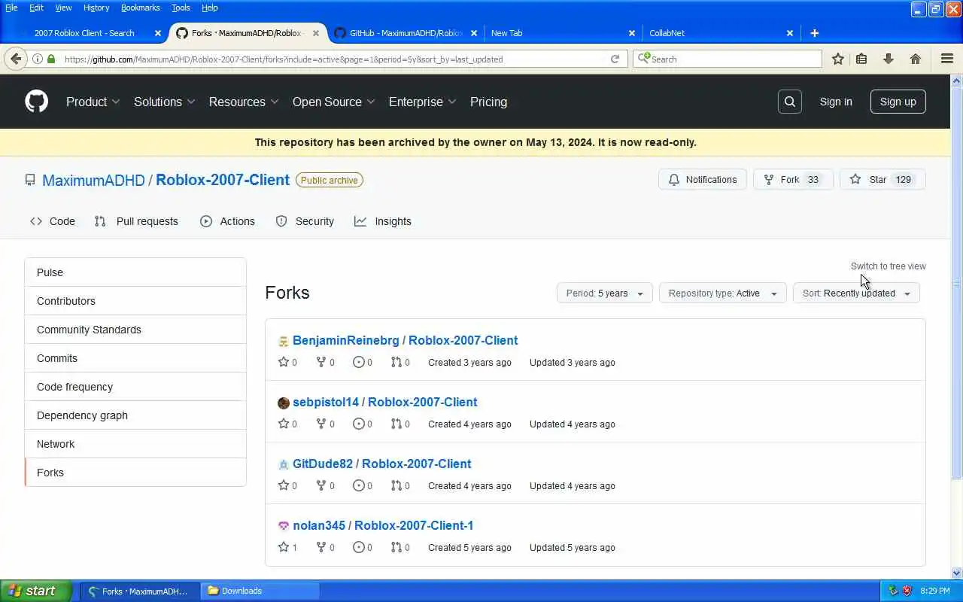Open the Pull requests tab
963x602 pixels.
(x=136, y=221)
